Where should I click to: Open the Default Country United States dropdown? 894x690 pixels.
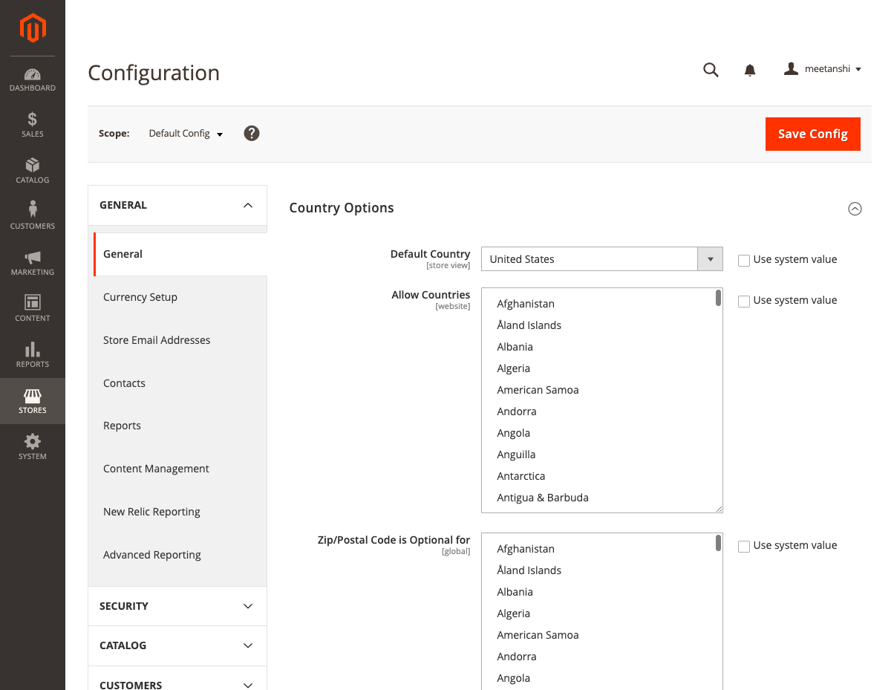[602, 259]
